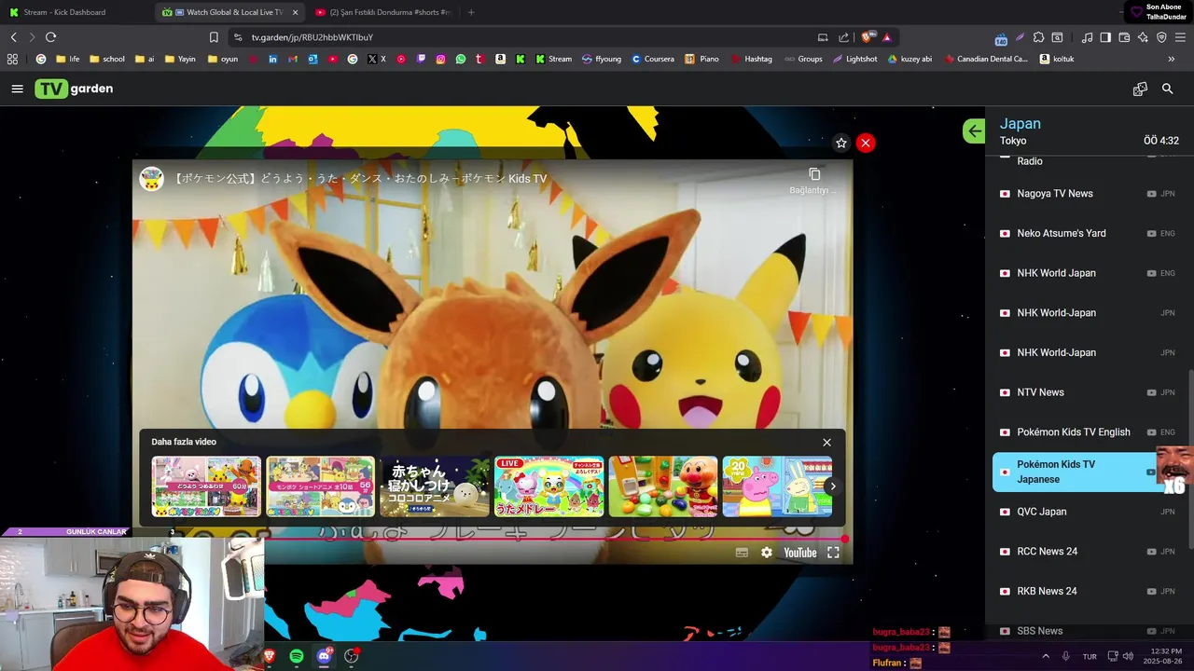Select the Nagoya TV News channel
This screenshot has height=671, width=1194.
(x=1087, y=194)
